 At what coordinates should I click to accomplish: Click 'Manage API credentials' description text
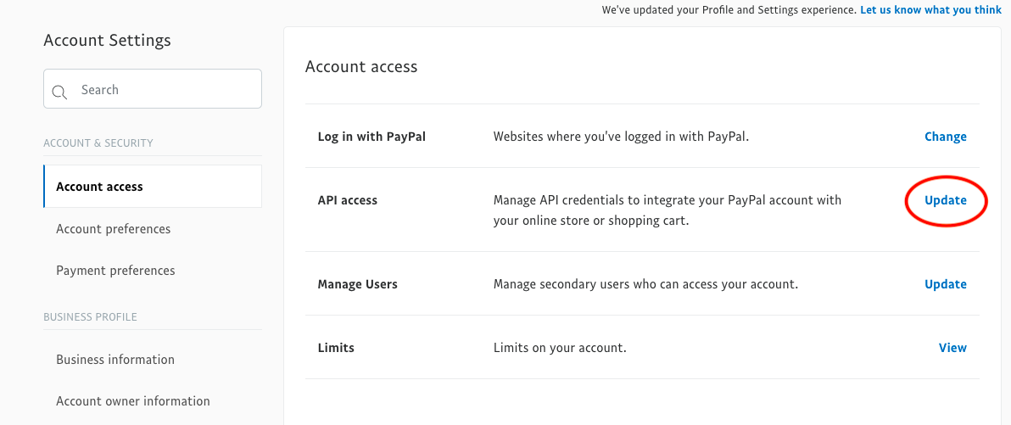(667, 210)
